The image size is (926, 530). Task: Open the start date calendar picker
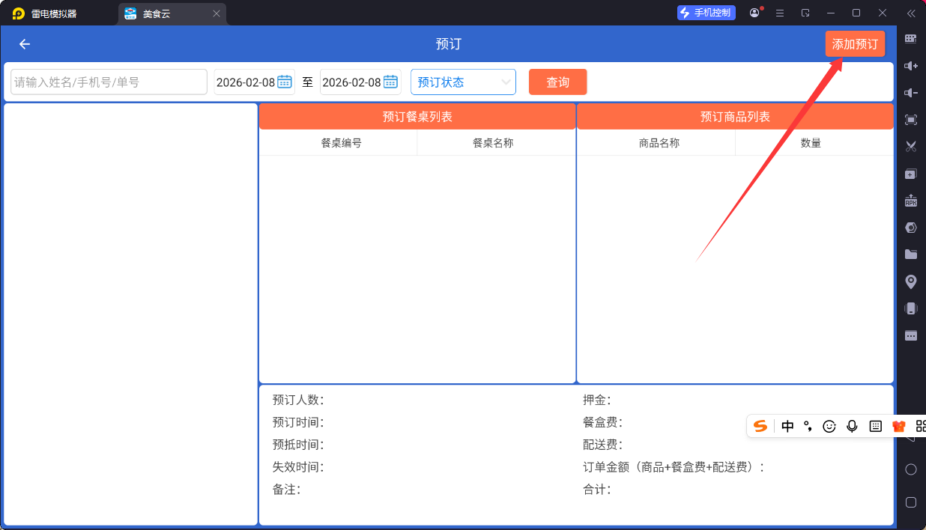pos(285,82)
